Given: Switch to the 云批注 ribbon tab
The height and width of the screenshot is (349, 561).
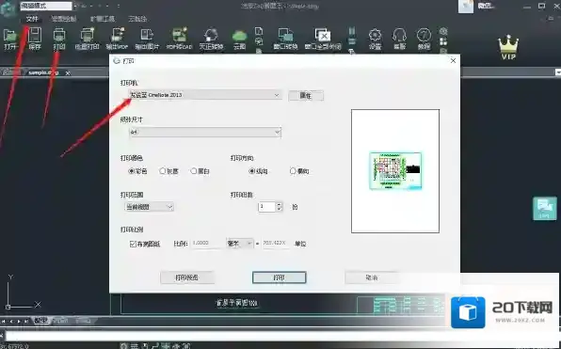Looking at the screenshot, I should (x=137, y=19).
